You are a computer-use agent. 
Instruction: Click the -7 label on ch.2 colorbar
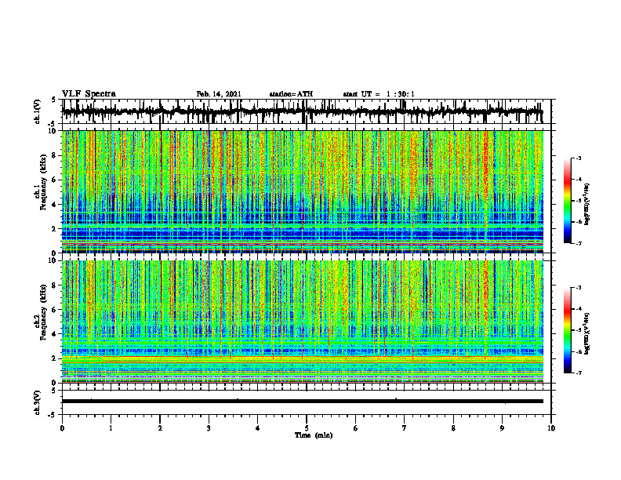pos(579,373)
